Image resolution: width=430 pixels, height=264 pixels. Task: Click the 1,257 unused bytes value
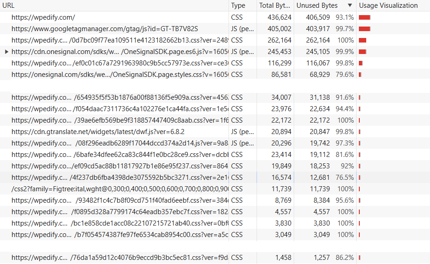[x=322, y=258]
